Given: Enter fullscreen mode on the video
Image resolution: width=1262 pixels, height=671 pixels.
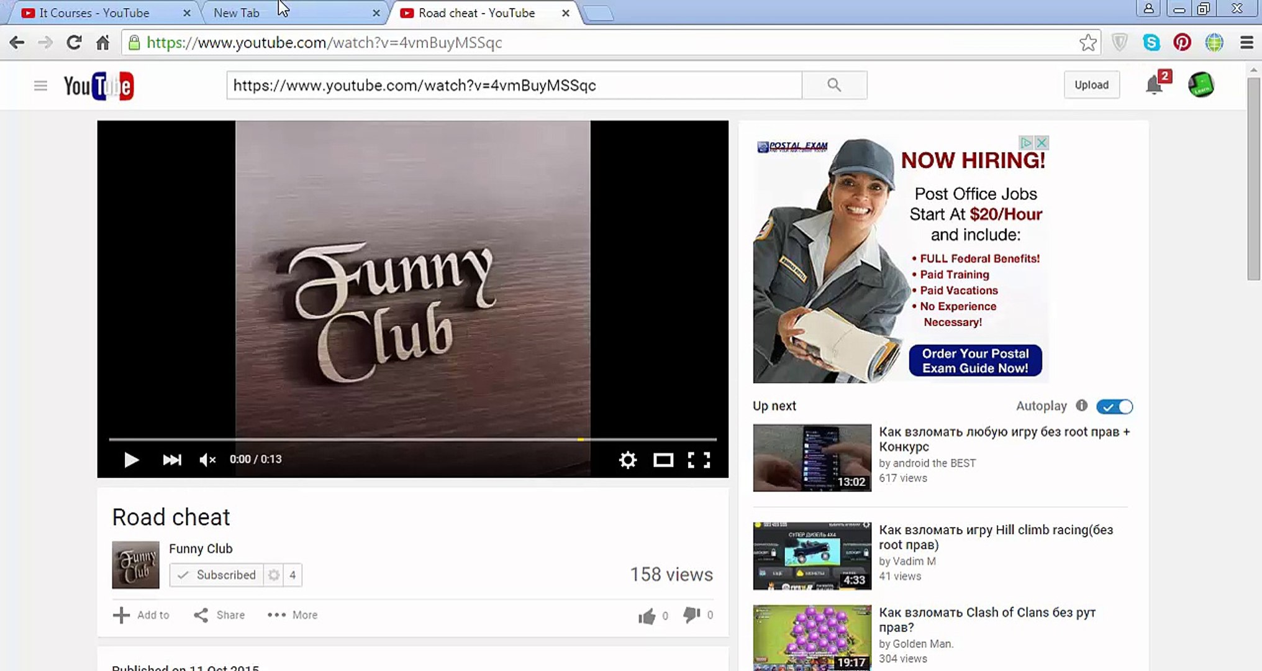Looking at the screenshot, I should 699,460.
